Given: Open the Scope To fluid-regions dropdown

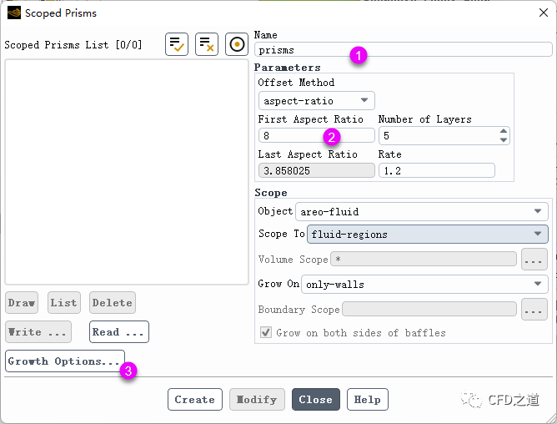Looking at the screenshot, I should [x=428, y=235].
